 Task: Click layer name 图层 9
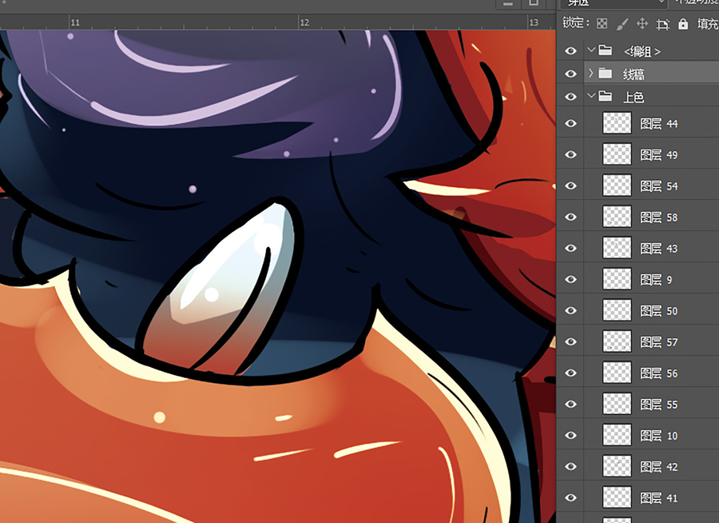[656, 280]
